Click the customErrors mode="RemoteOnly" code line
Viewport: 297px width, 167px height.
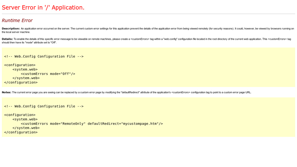[92, 124]
